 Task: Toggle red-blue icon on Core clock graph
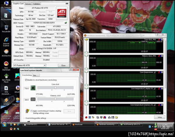[160, 39]
